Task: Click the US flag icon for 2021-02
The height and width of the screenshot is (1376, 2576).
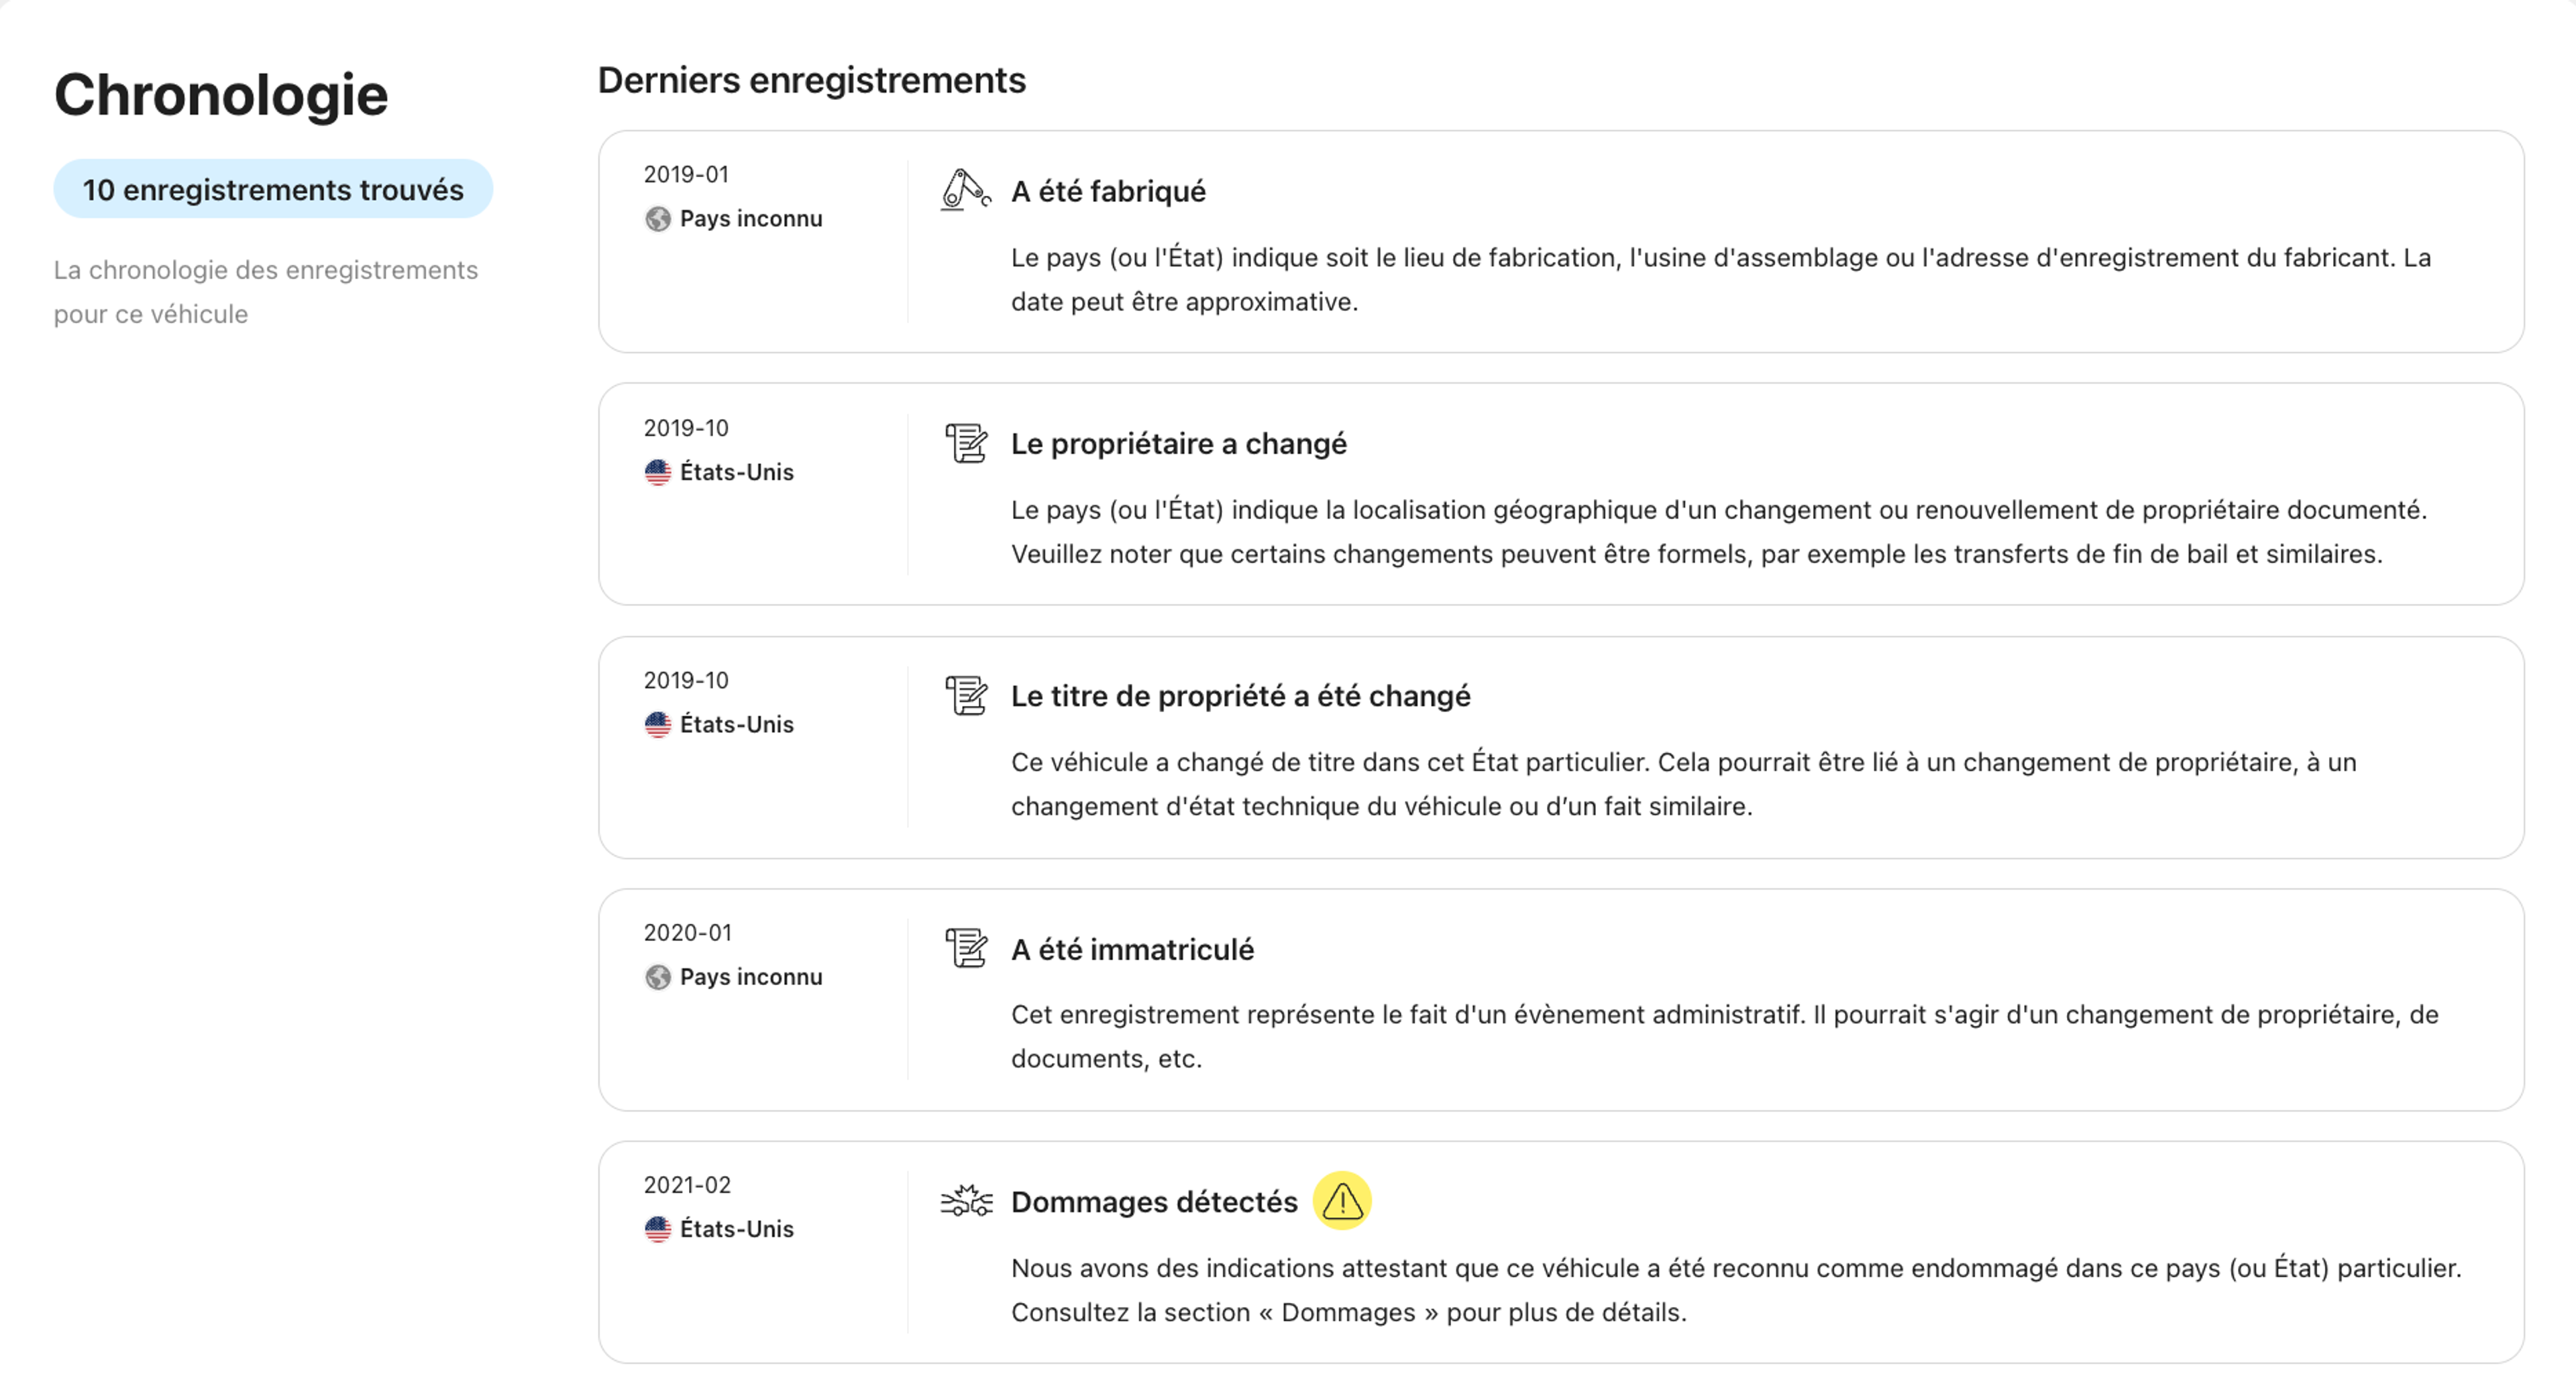Action: coord(658,1228)
